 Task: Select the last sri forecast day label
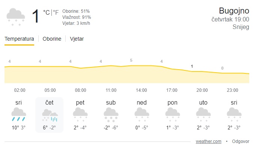pyautogui.click(x=234, y=102)
